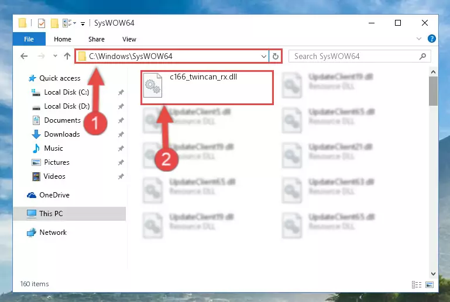
Task: Select the c166_twincan_rx.dll file icon
Action: coord(153,85)
